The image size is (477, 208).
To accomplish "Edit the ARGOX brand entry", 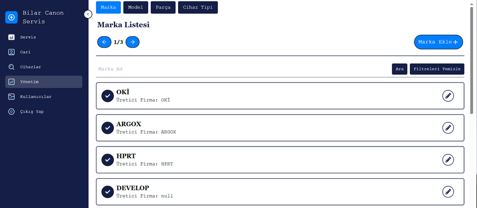I will click(448, 128).
